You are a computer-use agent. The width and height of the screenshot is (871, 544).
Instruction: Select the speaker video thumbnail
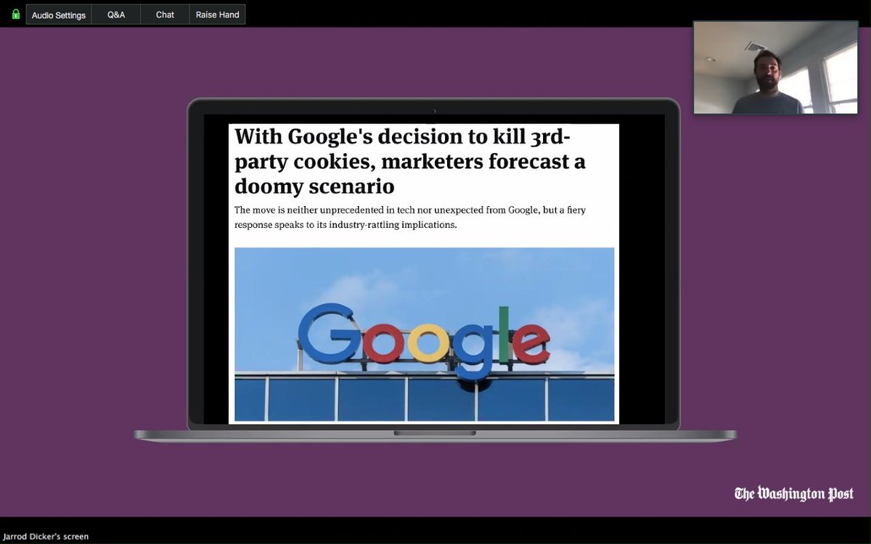(775, 67)
